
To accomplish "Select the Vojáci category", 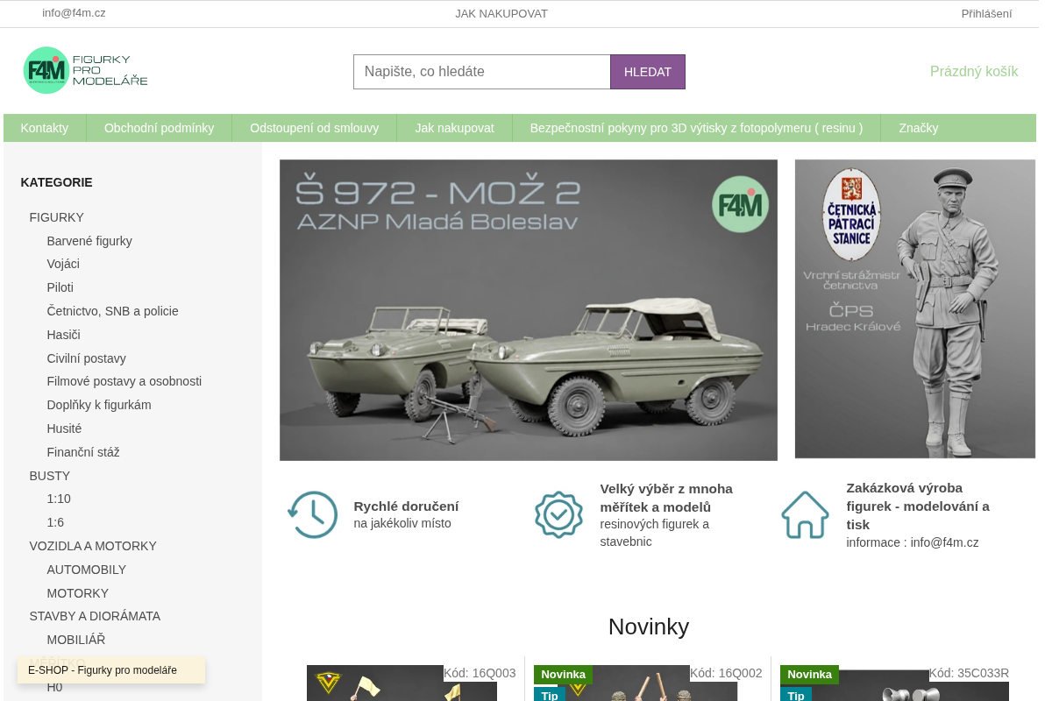I will click(63, 264).
